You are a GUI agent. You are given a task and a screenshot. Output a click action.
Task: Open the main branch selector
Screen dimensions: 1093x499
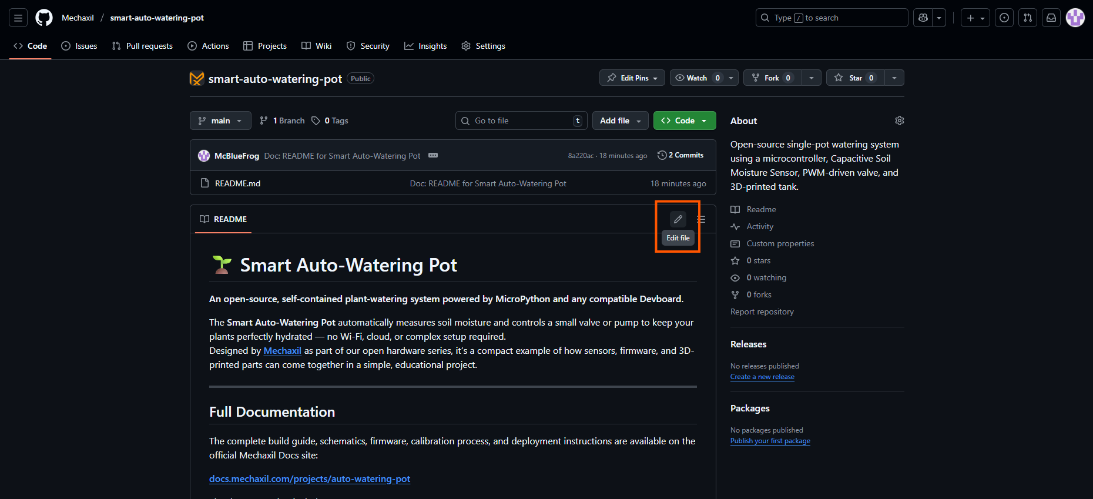(x=220, y=120)
